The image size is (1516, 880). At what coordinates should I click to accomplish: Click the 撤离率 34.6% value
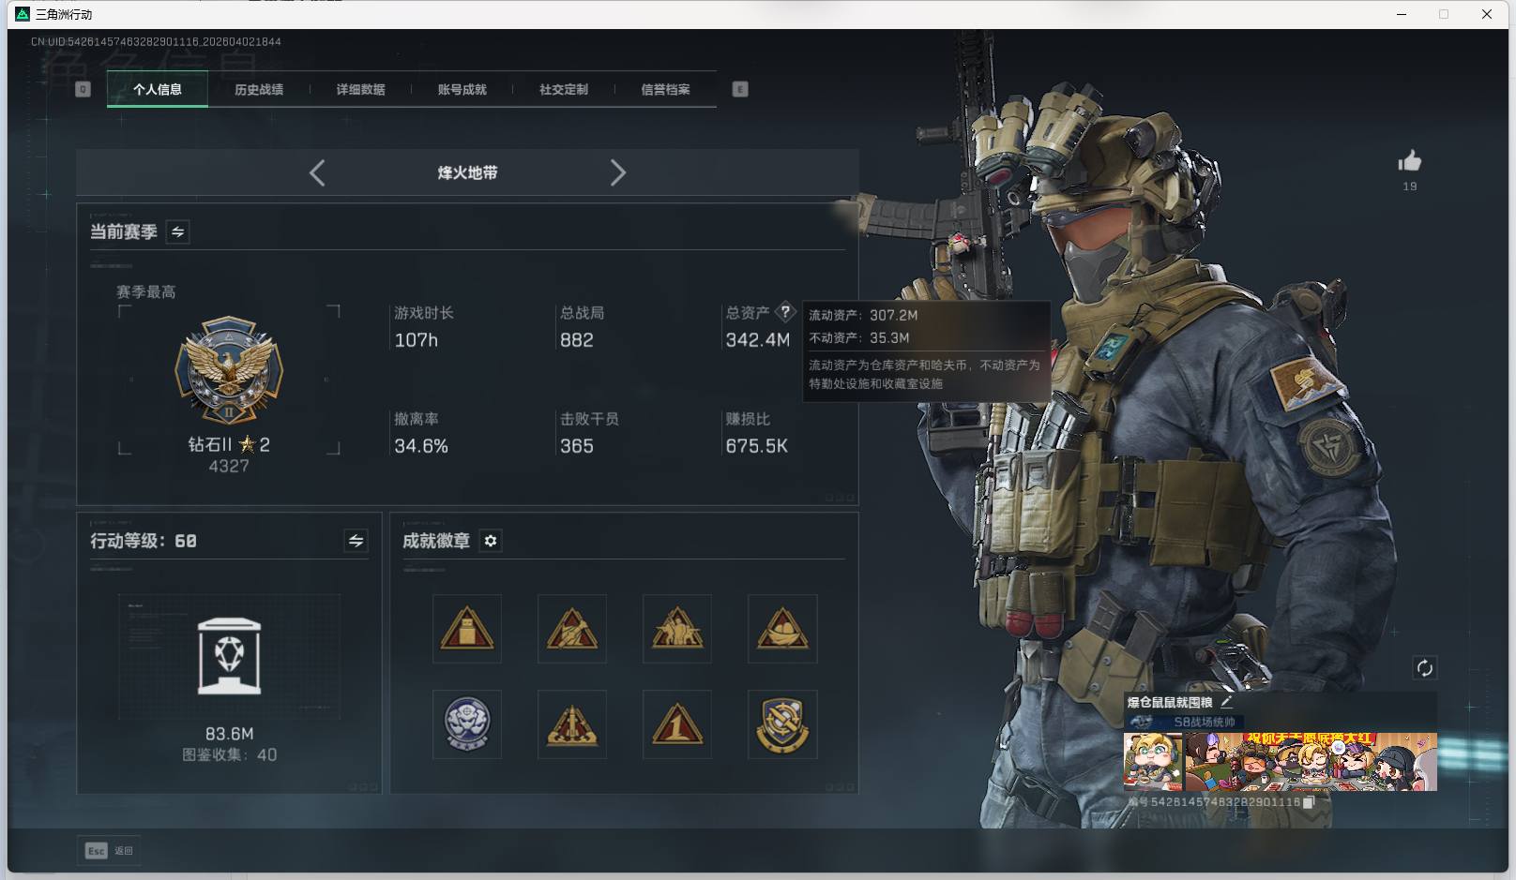tap(421, 446)
